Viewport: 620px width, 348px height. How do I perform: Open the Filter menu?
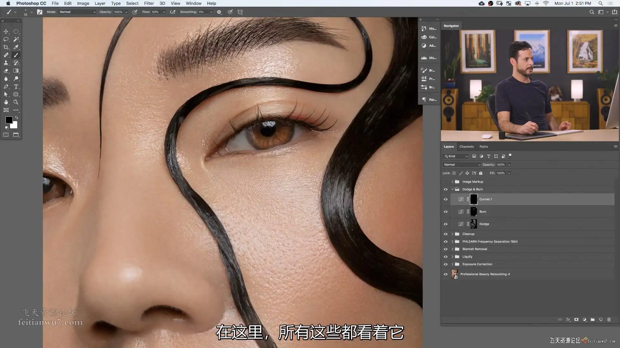point(149,3)
